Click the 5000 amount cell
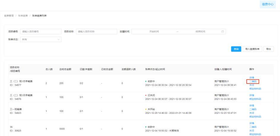 tap(62, 129)
